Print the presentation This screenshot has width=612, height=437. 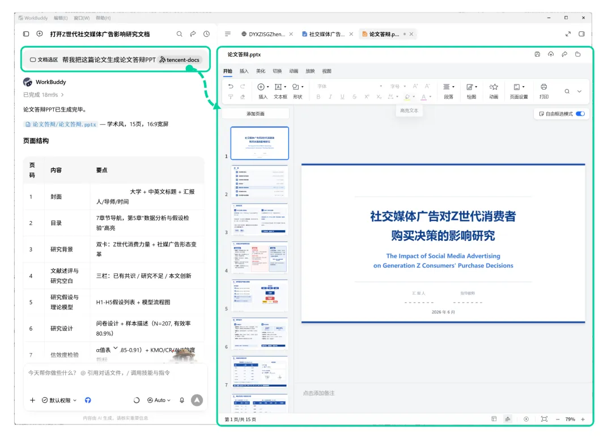pyautogui.click(x=543, y=91)
